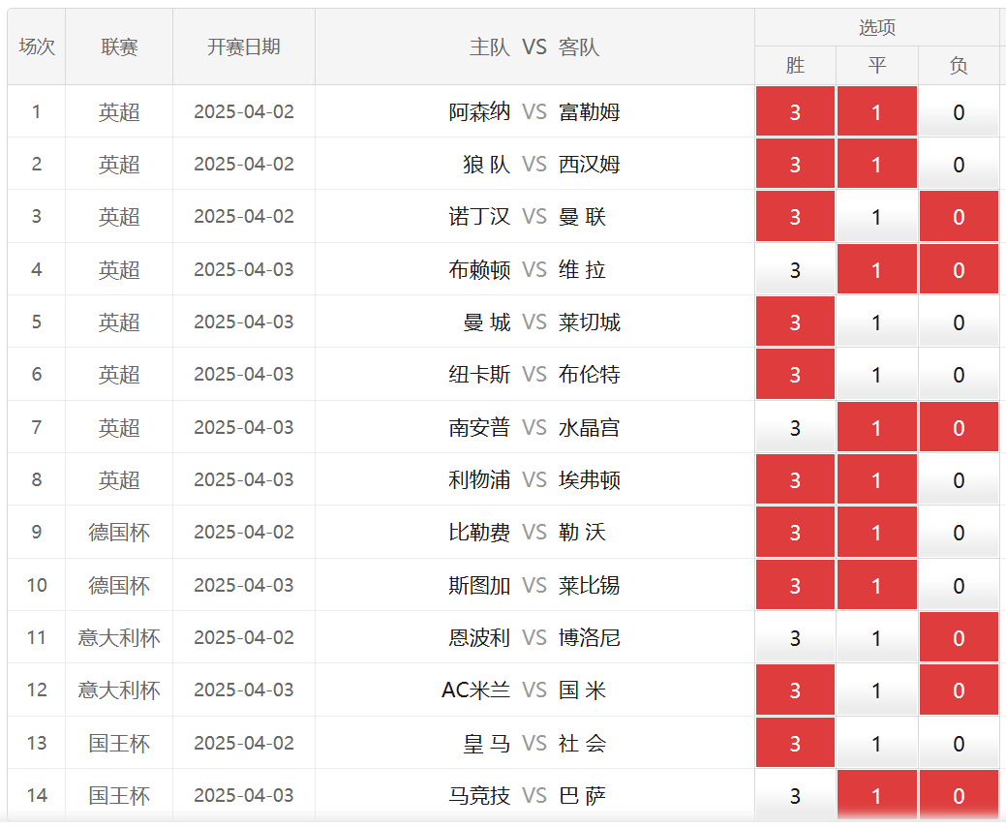This screenshot has width=1006, height=828.
Task: Toggle loss option 0 for 马竞技 VS 巴萨
Action: (x=959, y=796)
